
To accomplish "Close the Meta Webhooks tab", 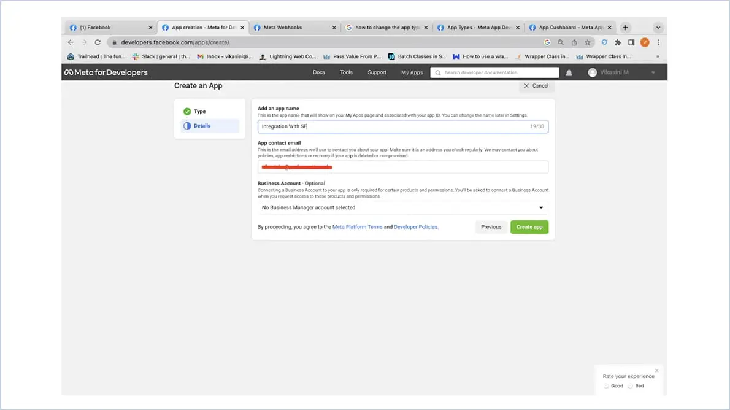I will click(334, 28).
